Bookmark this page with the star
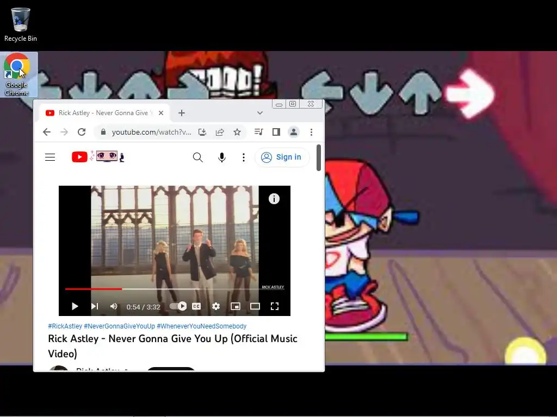The height and width of the screenshot is (417, 557). point(237,132)
